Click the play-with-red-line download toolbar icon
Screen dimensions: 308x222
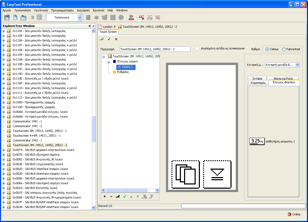[x=131, y=17]
